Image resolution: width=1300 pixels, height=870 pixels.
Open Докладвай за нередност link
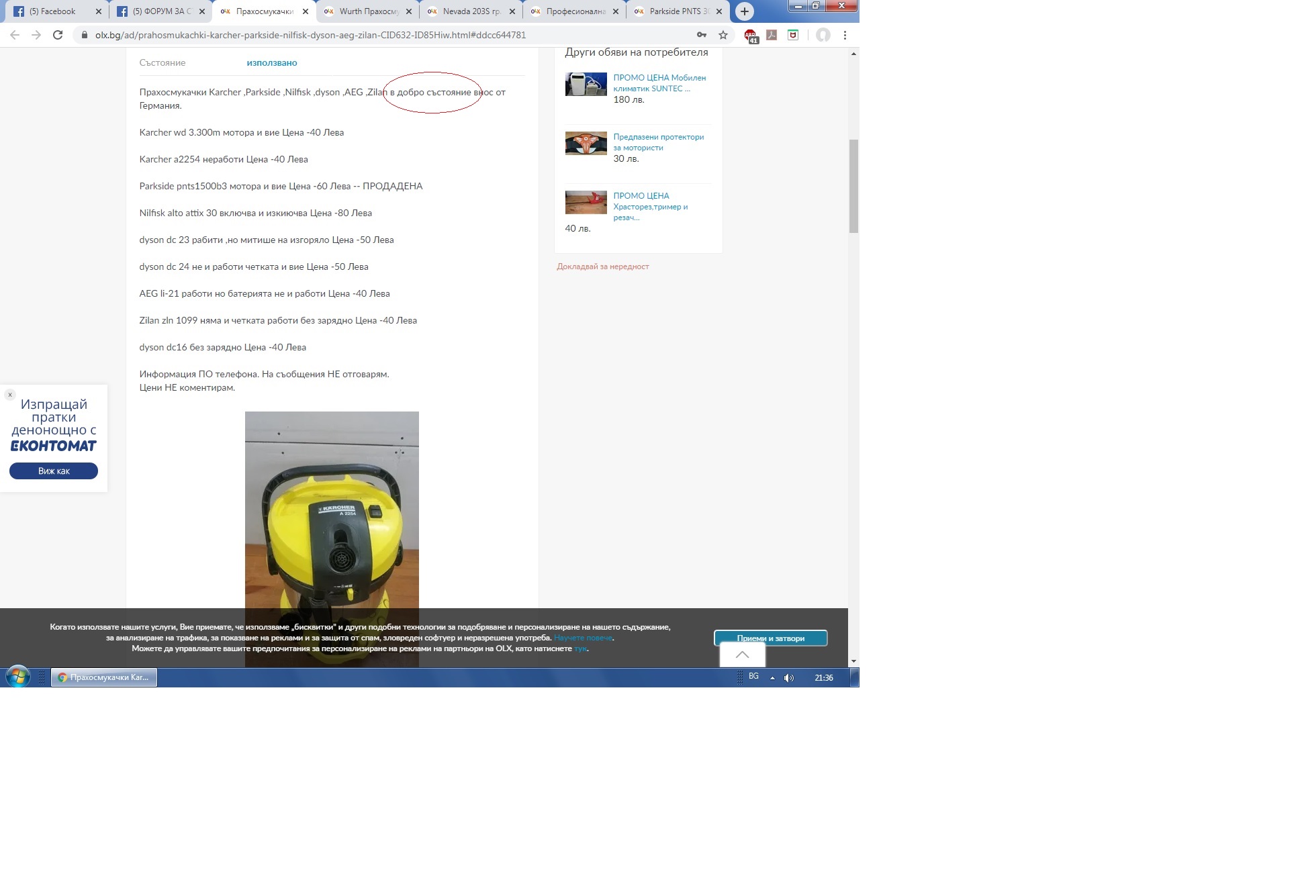pos(602,267)
